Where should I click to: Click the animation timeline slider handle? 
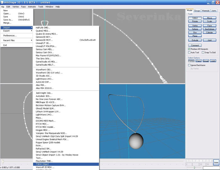[3, 162]
